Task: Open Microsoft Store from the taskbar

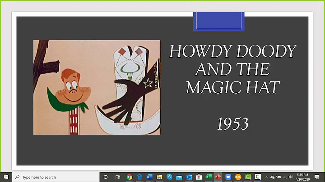Action: pyautogui.click(x=199, y=177)
